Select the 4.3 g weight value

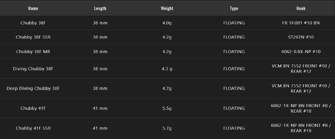167,69
